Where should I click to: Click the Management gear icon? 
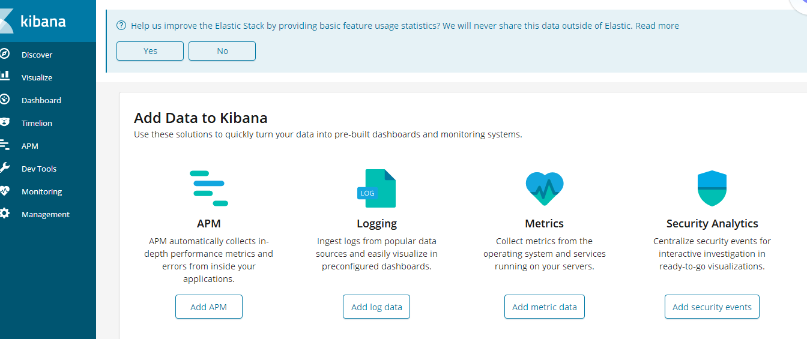(x=4, y=214)
